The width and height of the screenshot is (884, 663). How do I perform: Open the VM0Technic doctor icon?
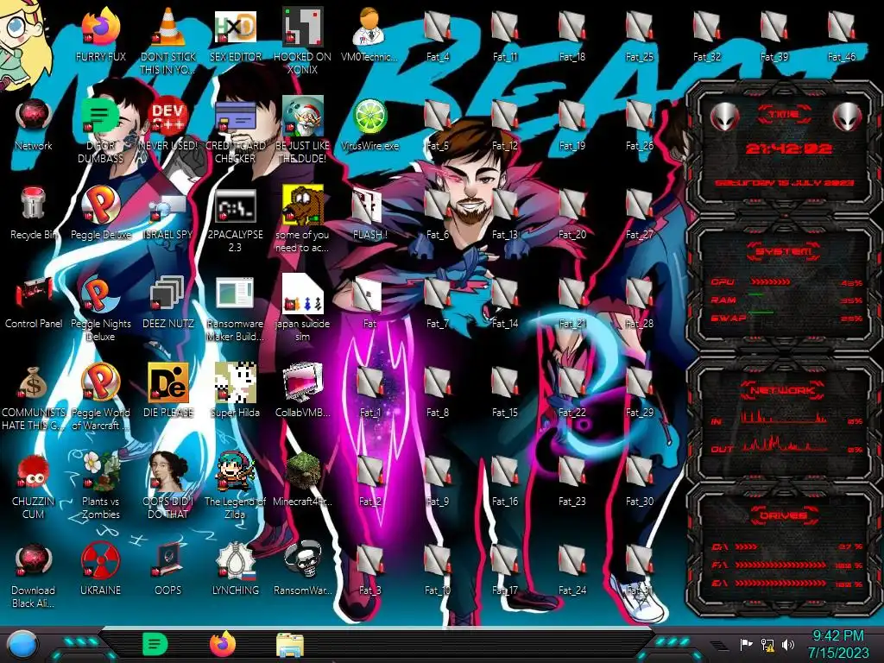[369, 27]
